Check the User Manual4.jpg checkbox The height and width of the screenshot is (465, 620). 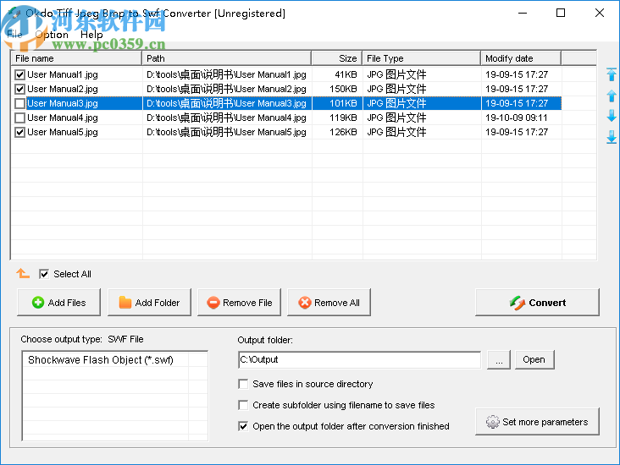click(19, 118)
